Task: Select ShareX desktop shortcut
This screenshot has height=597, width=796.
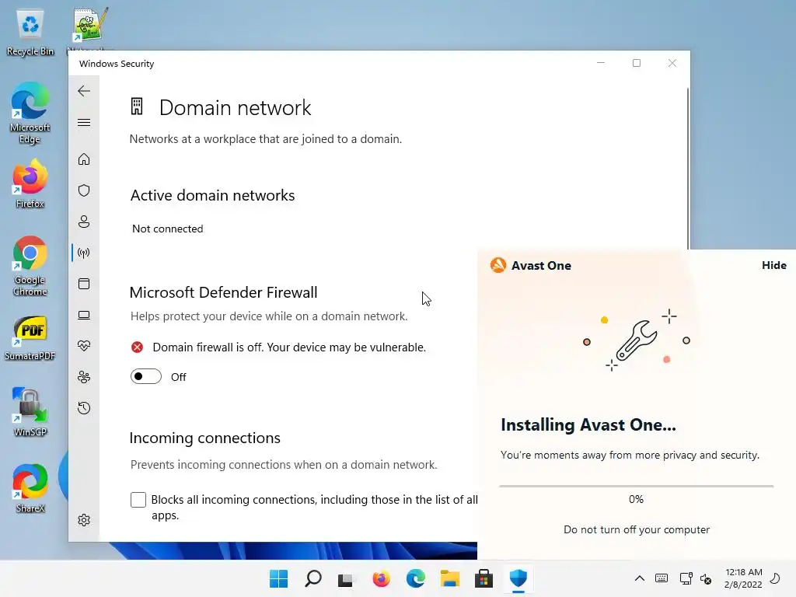Action: tap(30, 488)
